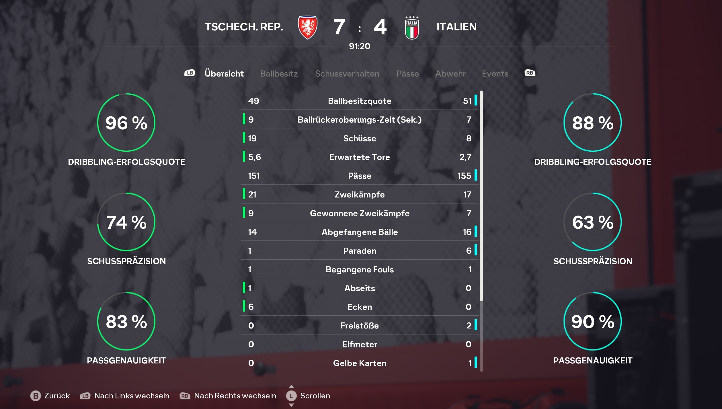Select the Pässe tab
The height and width of the screenshot is (409, 722).
pos(407,74)
